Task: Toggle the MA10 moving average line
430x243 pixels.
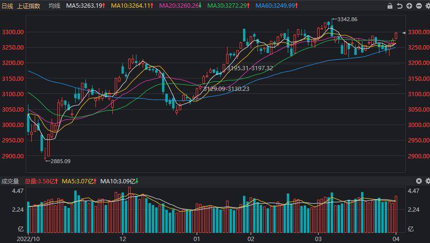Action: (x=132, y=6)
